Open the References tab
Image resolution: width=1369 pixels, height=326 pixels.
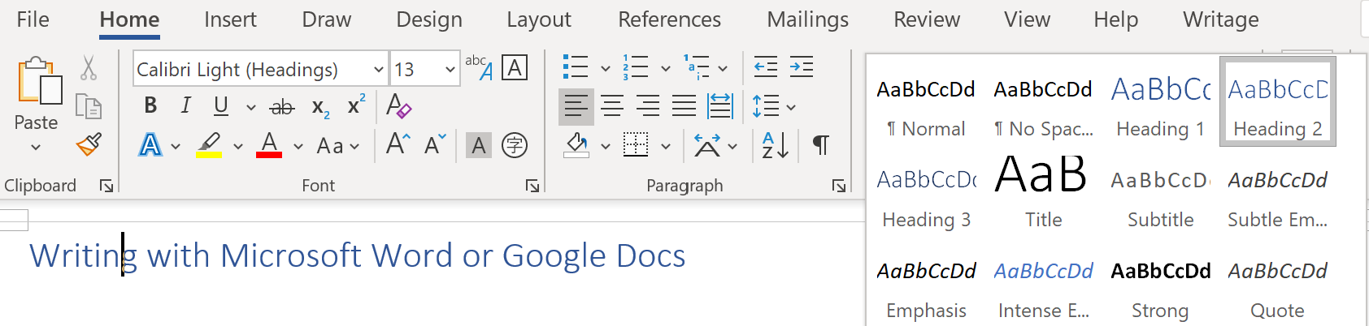tap(669, 19)
